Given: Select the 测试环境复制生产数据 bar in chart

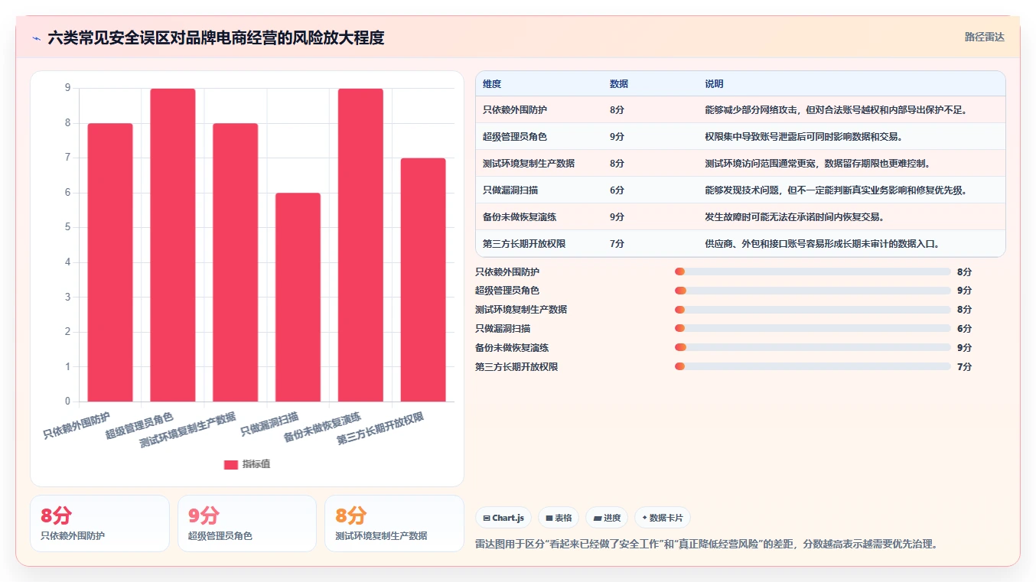Looking at the screenshot, I should (x=236, y=262).
